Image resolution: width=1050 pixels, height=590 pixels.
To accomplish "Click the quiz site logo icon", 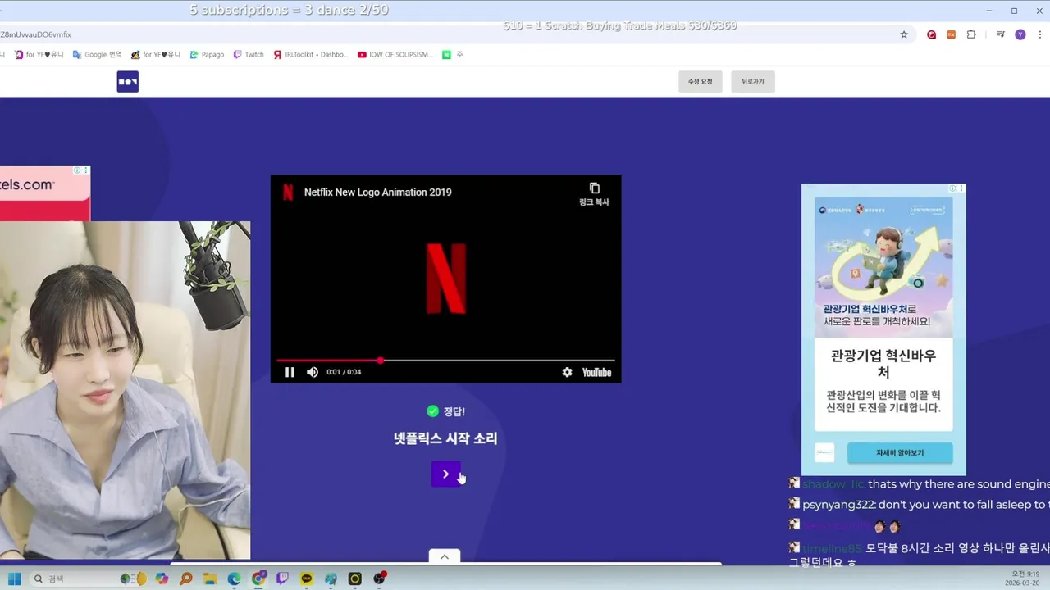I will pos(127,81).
